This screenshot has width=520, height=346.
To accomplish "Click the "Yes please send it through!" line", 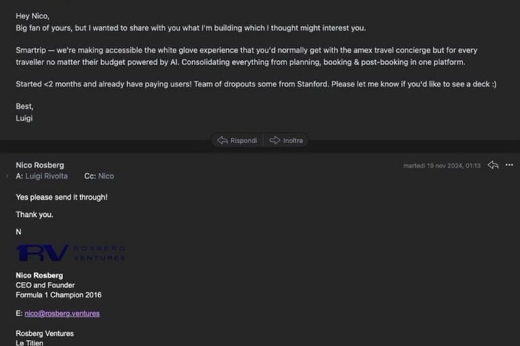I will point(62,197).
